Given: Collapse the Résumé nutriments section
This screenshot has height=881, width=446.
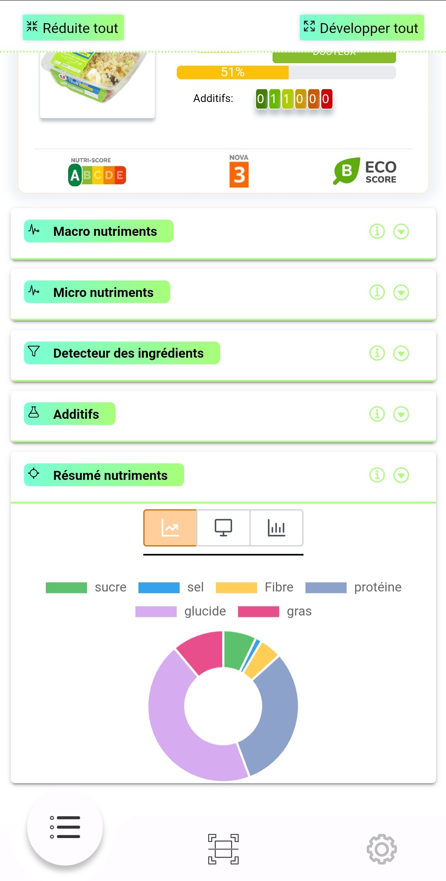Looking at the screenshot, I should pyautogui.click(x=401, y=475).
